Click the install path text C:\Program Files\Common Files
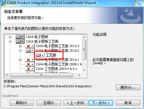Viewport: 144px width, 109px height. click(48, 86)
